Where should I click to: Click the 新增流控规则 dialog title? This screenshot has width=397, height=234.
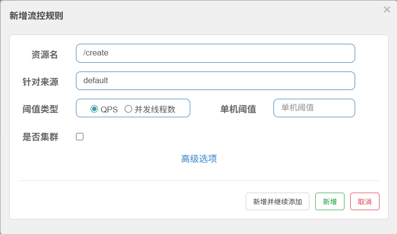point(36,16)
